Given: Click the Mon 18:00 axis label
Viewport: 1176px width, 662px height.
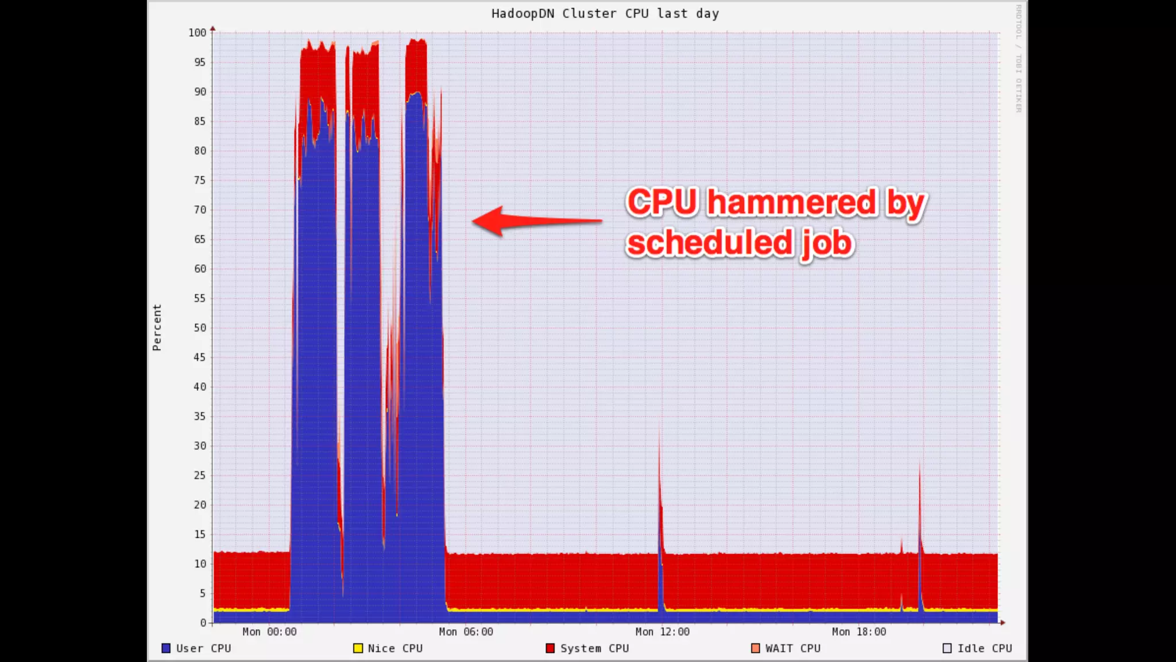Looking at the screenshot, I should point(858,632).
